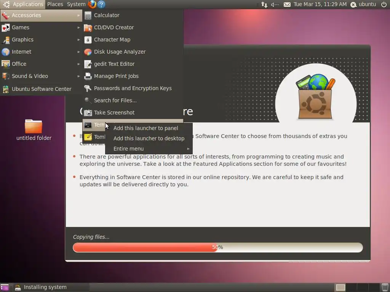Open the untitled folder on desktop

tap(34, 130)
